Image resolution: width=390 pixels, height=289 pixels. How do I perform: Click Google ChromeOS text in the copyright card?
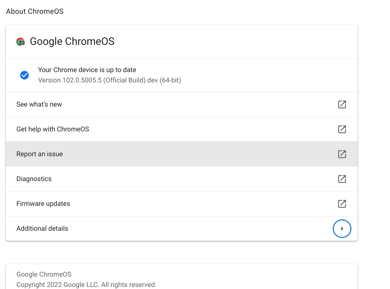44,274
